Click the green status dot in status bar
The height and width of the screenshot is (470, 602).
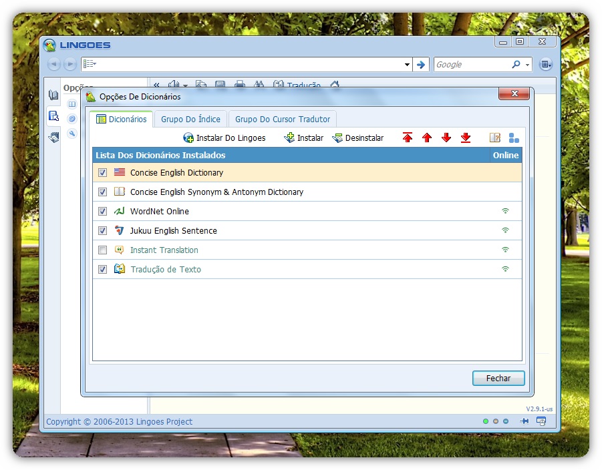tap(486, 421)
